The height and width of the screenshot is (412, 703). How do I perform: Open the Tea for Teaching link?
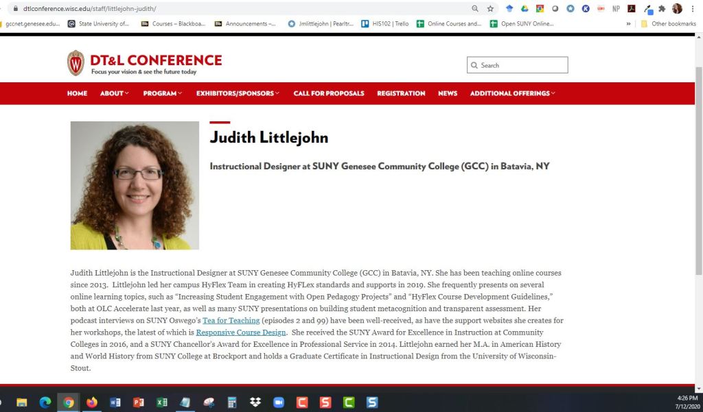pyautogui.click(x=231, y=320)
